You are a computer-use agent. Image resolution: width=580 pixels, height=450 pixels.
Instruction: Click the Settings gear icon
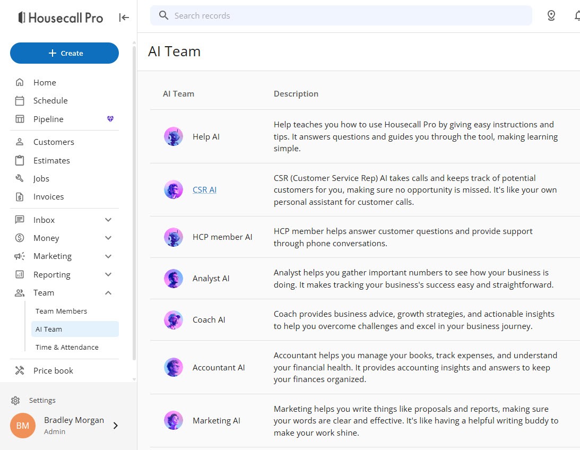[x=15, y=401]
